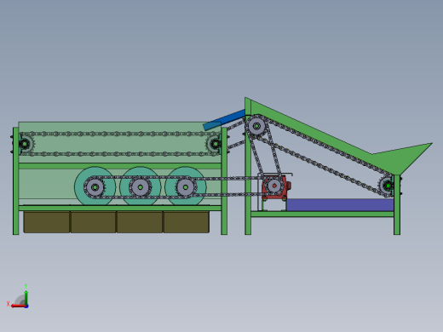
Task: Select the first brown collection bin on left
Action: pos(47,222)
